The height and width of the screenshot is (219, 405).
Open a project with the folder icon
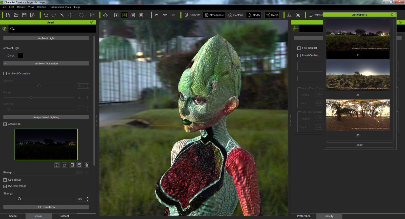(x=16, y=15)
